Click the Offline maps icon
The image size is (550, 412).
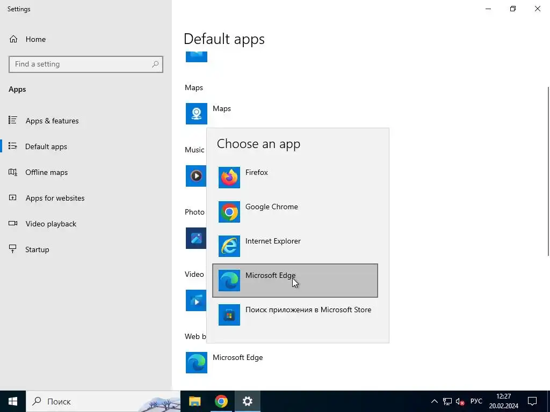(13, 172)
